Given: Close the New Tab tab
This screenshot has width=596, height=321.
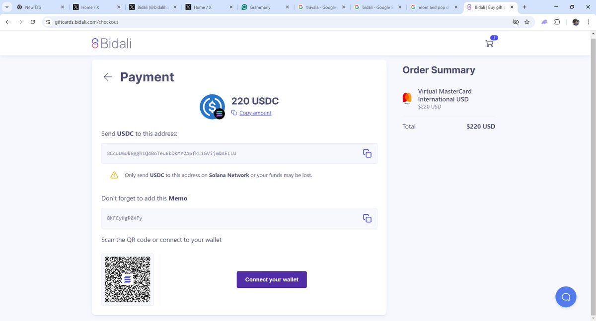Looking at the screenshot, I should tap(63, 7).
